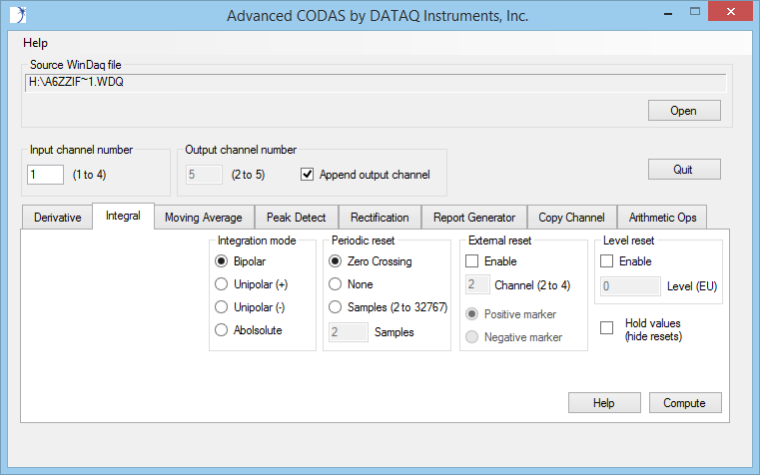Switch to the Arithmetic Ops tab

[x=662, y=218]
